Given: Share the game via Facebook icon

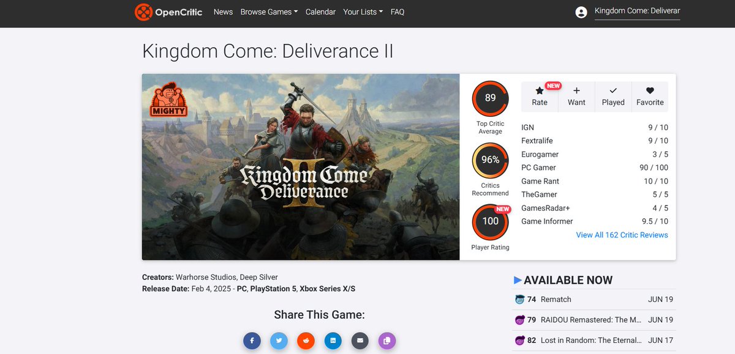Looking at the screenshot, I should click(x=252, y=341).
